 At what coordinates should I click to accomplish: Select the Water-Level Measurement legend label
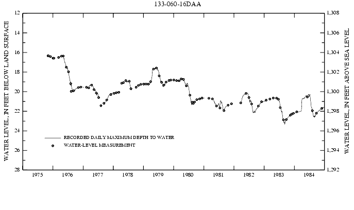(x=99, y=146)
